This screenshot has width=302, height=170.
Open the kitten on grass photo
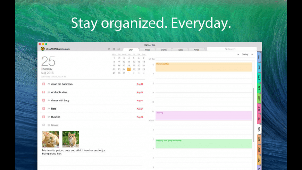click(71, 139)
